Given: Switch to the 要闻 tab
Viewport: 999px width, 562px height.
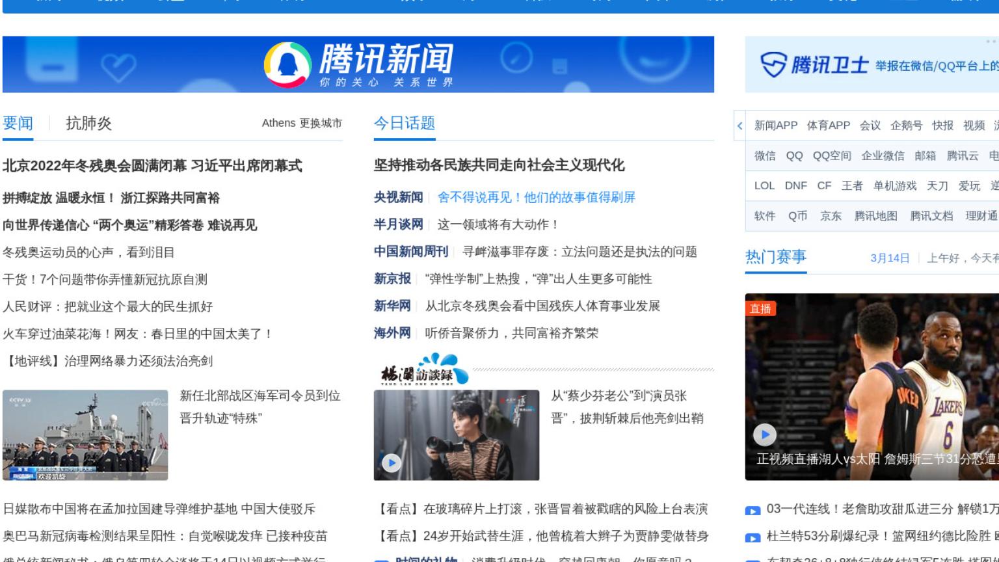Looking at the screenshot, I should click(x=18, y=123).
